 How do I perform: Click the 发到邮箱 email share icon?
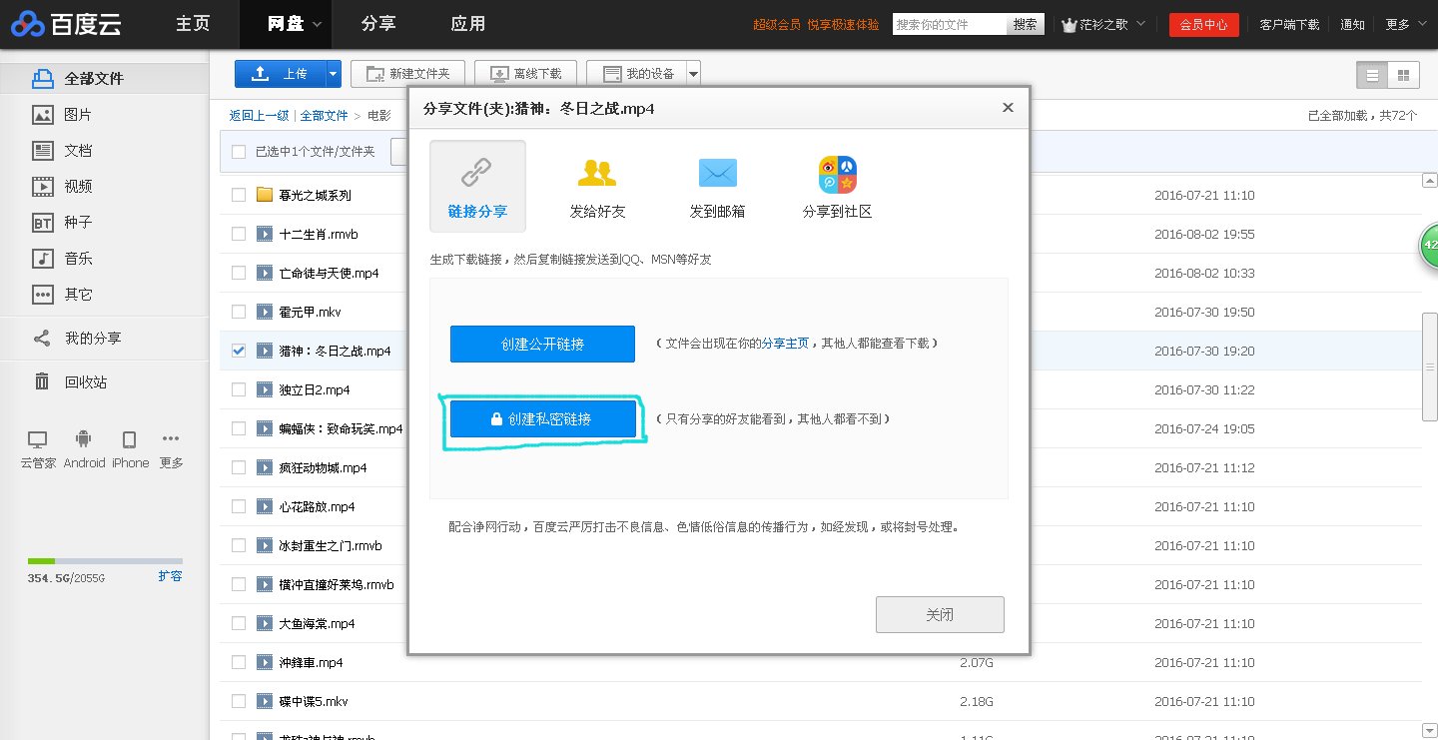pyautogui.click(x=716, y=186)
